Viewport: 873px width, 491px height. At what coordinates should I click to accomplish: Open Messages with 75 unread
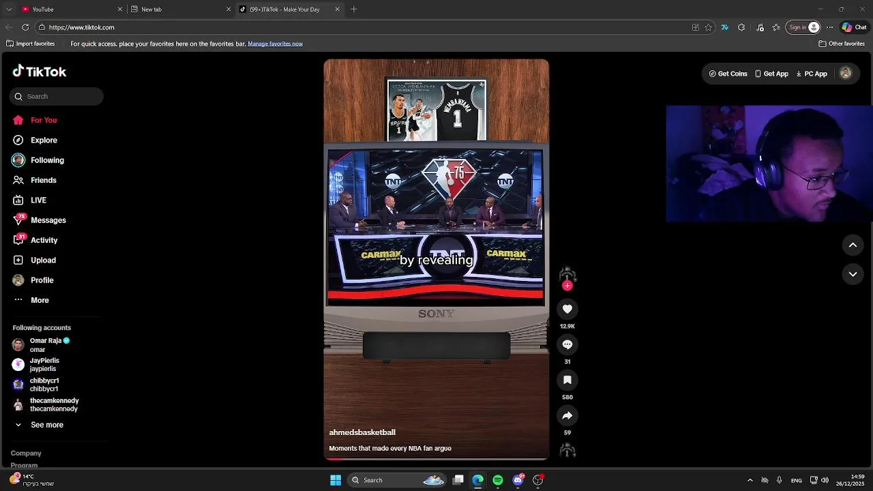(48, 220)
